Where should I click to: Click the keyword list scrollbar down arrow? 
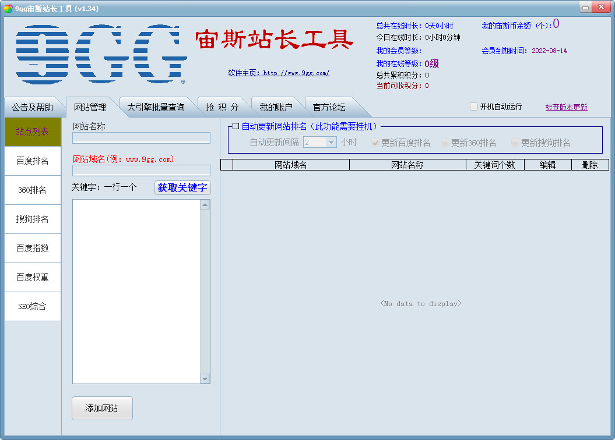pyautogui.click(x=205, y=378)
